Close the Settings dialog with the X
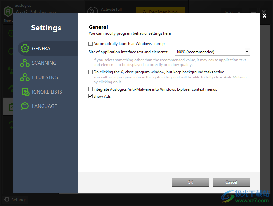The height and width of the screenshot is (206, 273). [264, 16]
